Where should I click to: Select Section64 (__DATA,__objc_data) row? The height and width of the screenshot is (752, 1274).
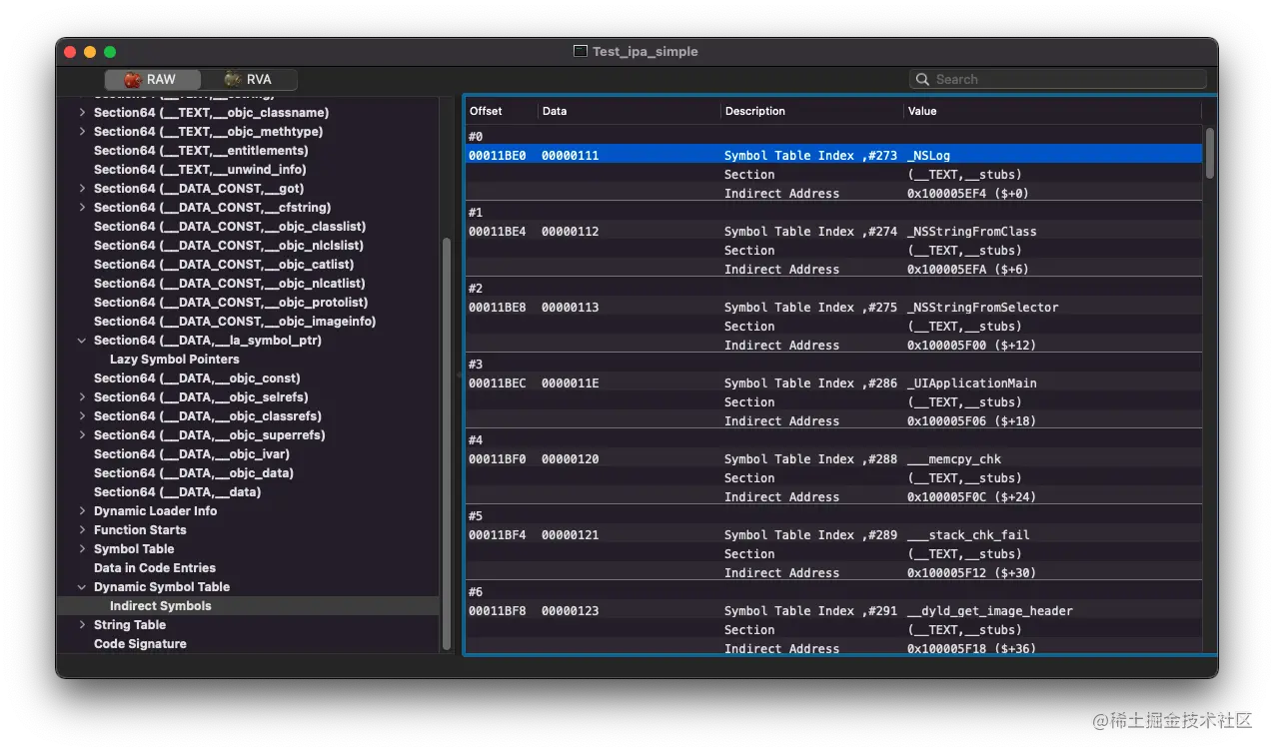pyautogui.click(x=248, y=473)
